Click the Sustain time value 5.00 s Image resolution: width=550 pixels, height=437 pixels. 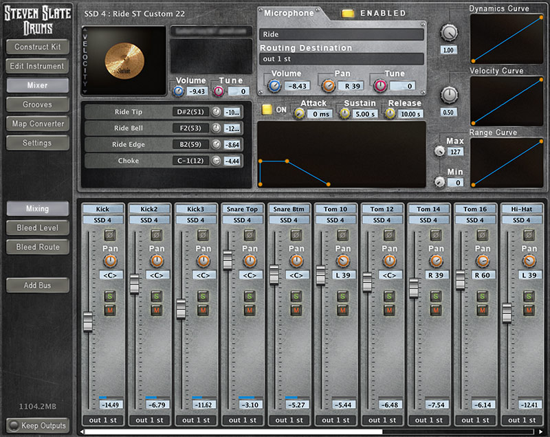coord(365,114)
